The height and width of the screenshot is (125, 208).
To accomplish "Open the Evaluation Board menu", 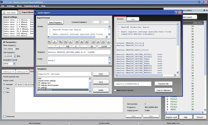I will click(x=31, y=6).
